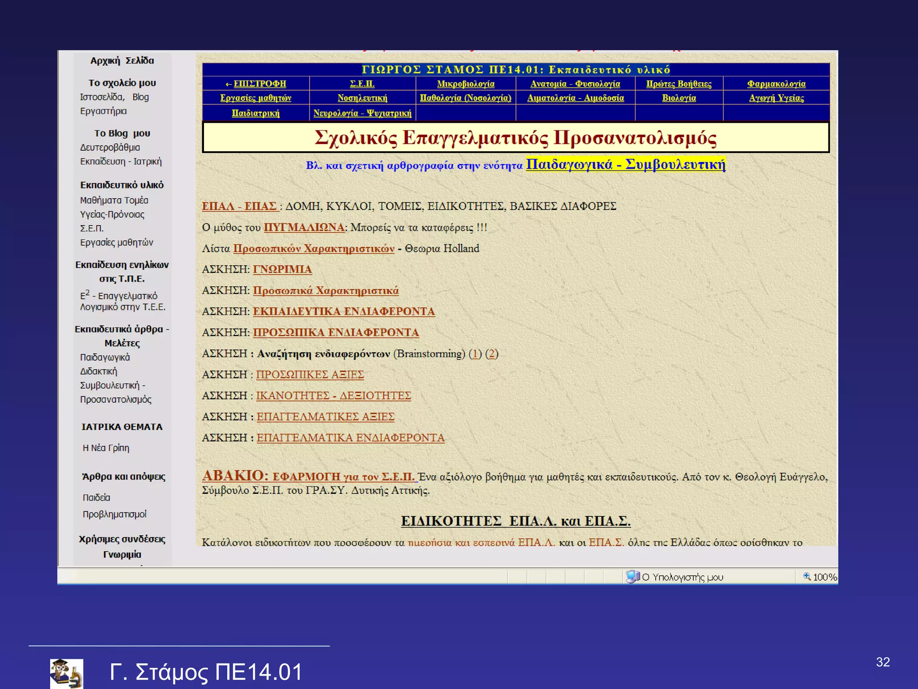Click the Παιδαγωγικά - Συμβουλευτική highlighted link
Viewport: 918px width, 689px height.
pyautogui.click(x=625, y=164)
